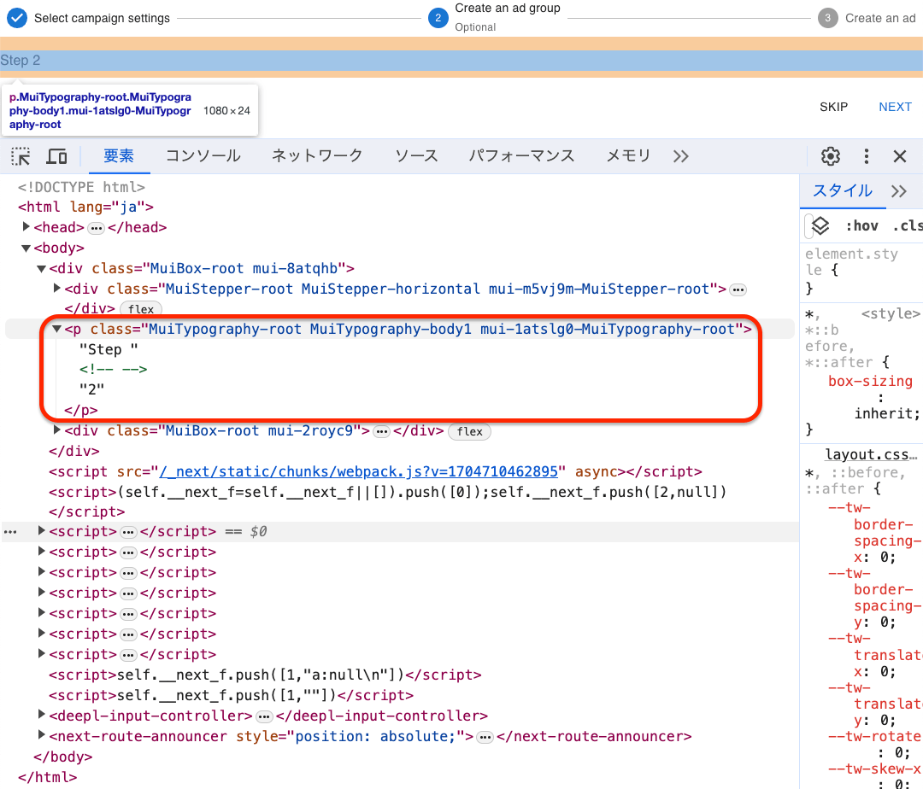
Task: Click the Create an ad group step label
Action: 508,9
